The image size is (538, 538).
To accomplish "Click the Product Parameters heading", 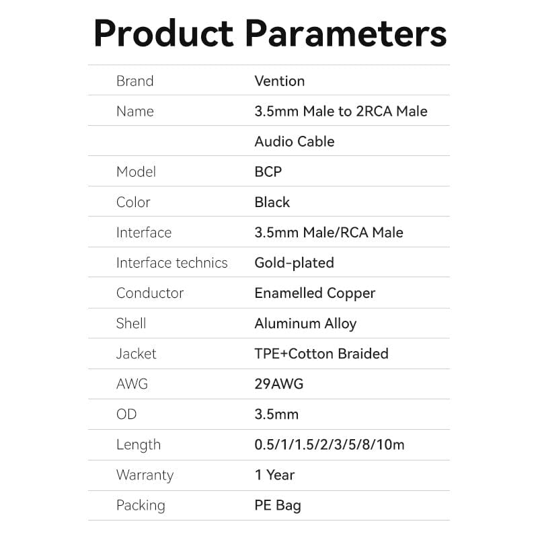I will tap(270, 33).
